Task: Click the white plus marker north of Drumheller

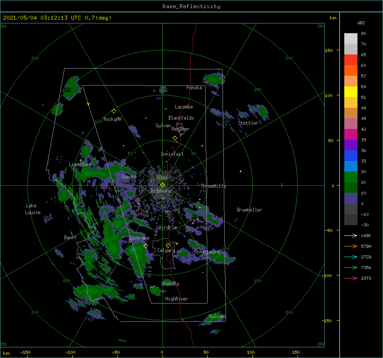Action: [x=240, y=171]
